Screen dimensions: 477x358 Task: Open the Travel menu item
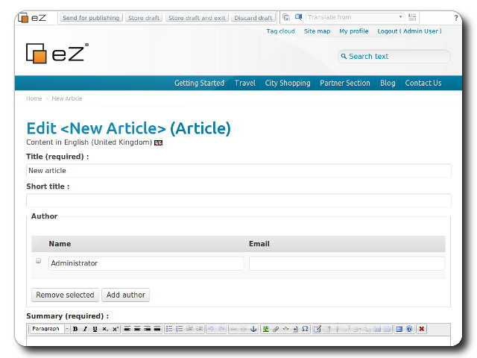[x=244, y=84]
